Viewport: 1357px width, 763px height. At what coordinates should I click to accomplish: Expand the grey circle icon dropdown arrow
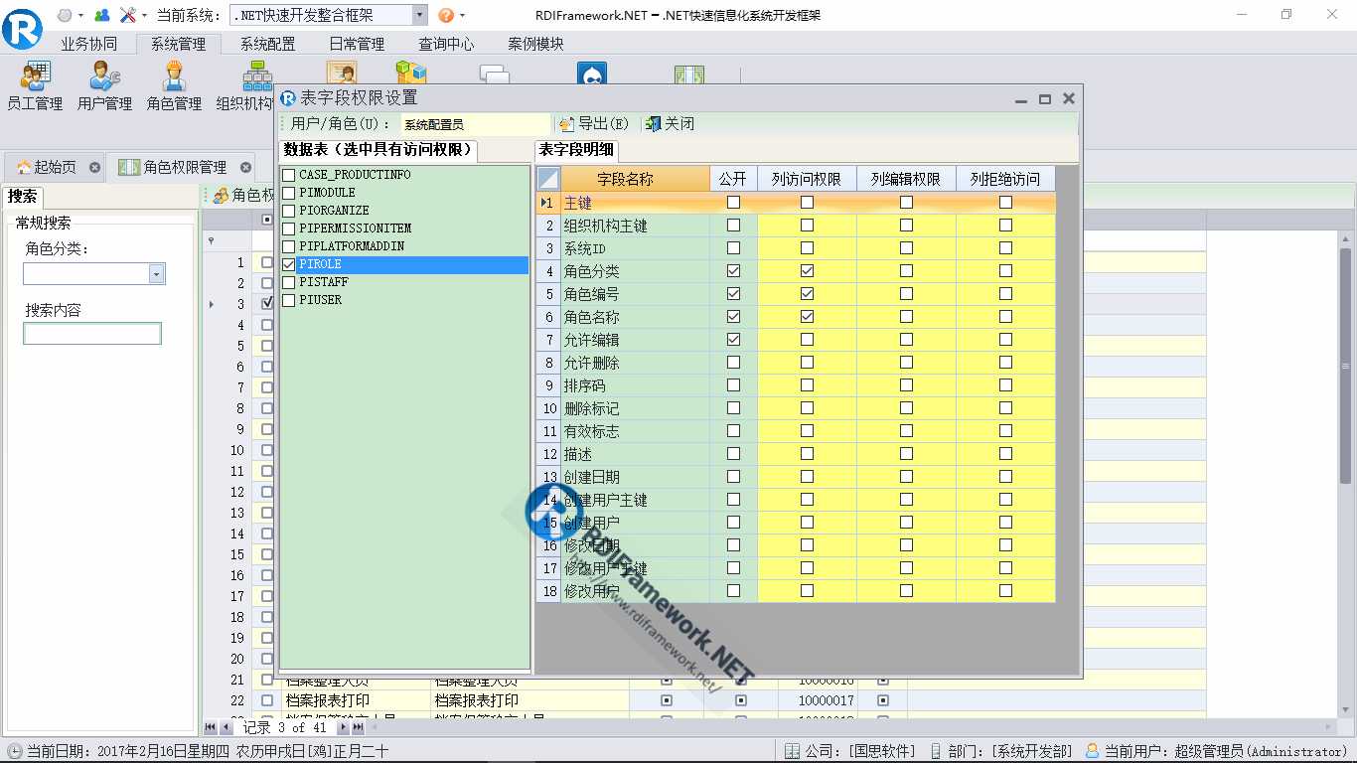(80, 16)
